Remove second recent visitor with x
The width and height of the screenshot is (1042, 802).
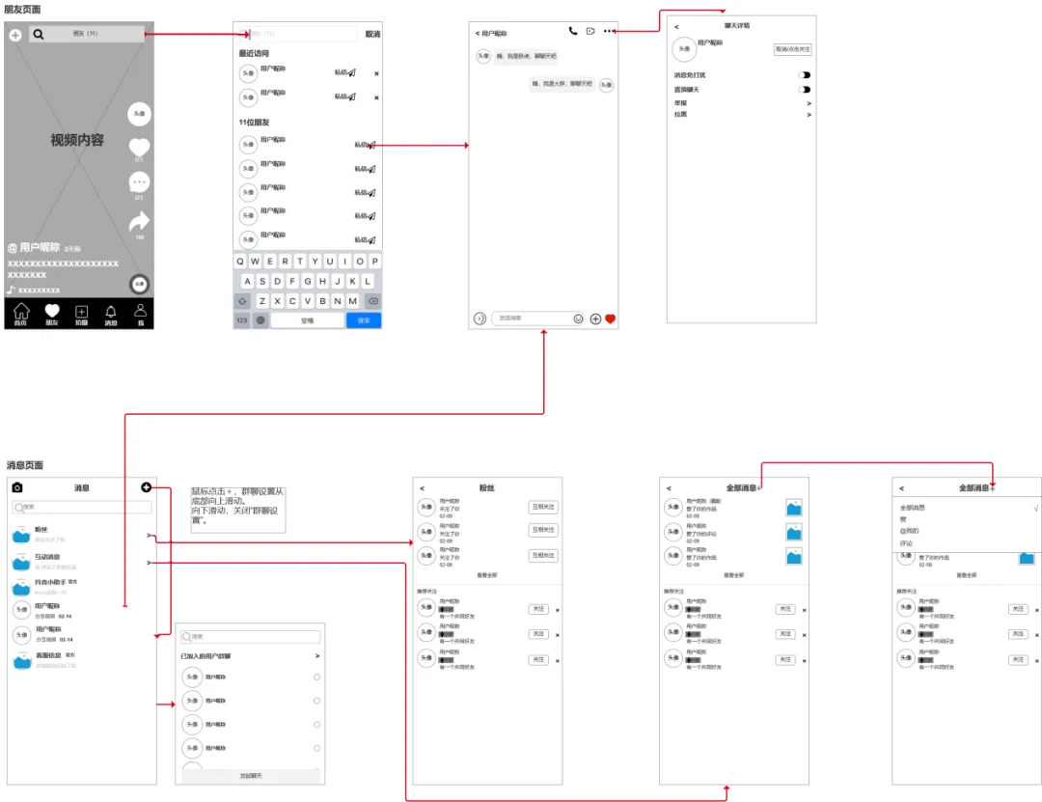tap(376, 97)
